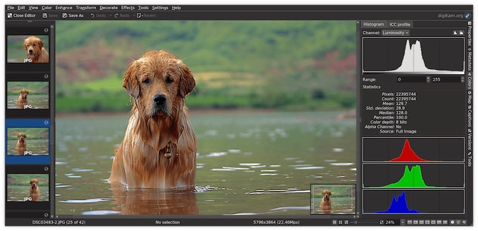
Task: Open the Metadata sidebar tab
Action: [x=470, y=60]
